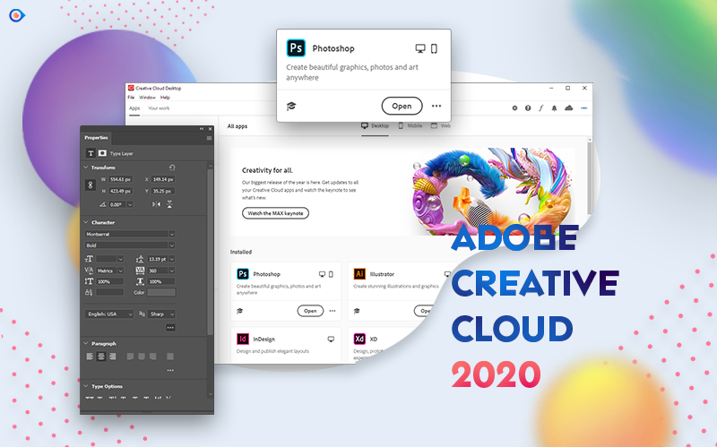717x447 pixels.
Task: Show more Paragraph options three-dots button
Action: (x=170, y=370)
